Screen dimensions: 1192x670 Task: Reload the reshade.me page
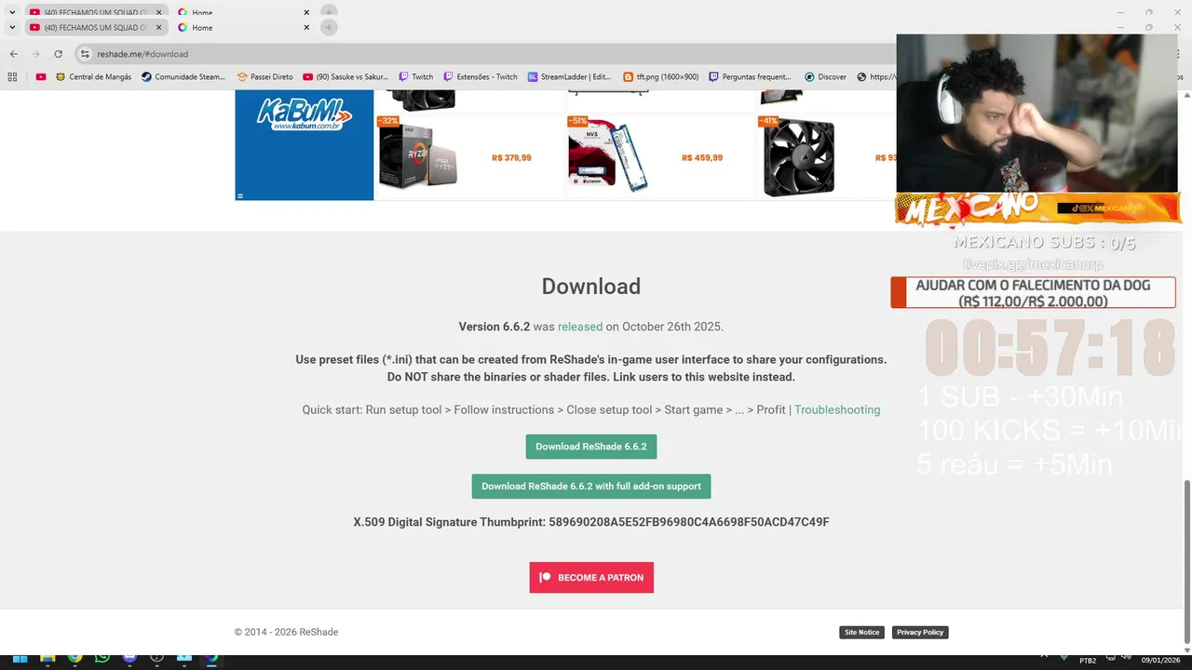click(58, 54)
